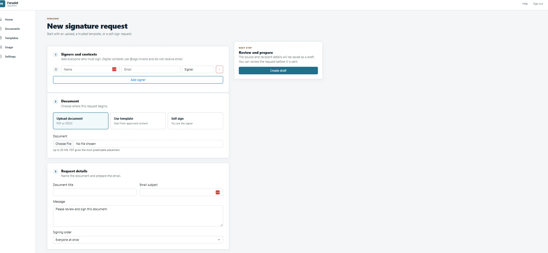The height and width of the screenshot is (253, 548).
Task: Click the Choose File button
Action: point(63,144)
